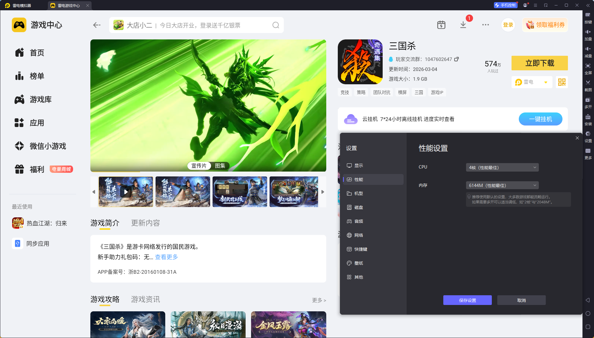Switch to the 游戏资讯 tab

(145, 300)
